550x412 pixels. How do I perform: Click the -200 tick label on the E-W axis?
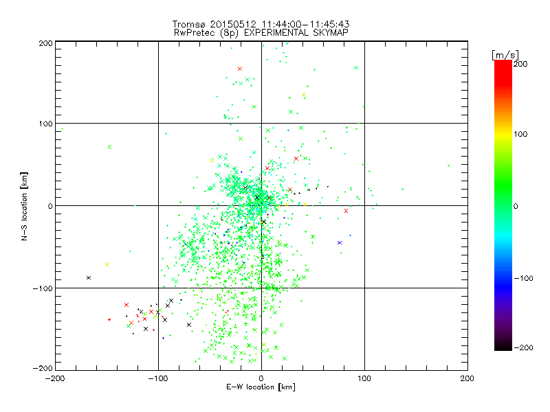55,379
